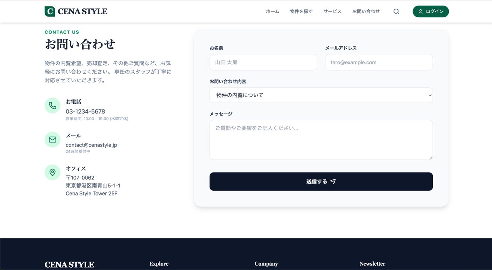Focus the メールアドレス input field
Image resolution: width=492 pixels, height=270 pixels.
coord(379,62)
